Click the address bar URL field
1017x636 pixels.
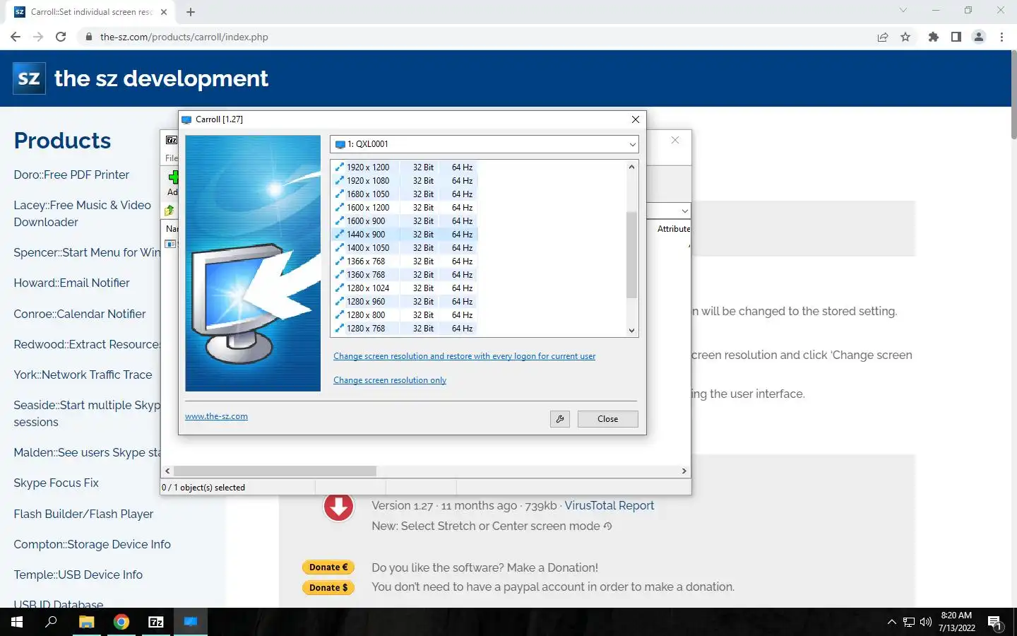pos(473,37)
